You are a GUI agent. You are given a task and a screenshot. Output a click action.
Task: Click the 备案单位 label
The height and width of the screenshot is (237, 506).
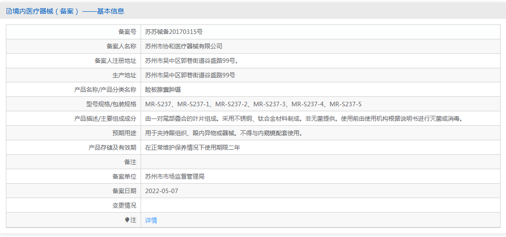(124, 177)
